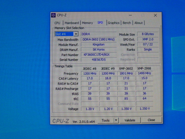The height and width of the screenshot is (139, 185).
Task: Click the XMP-3602 voltage 1.350 V cell
Action: click(x=126, y=109)
